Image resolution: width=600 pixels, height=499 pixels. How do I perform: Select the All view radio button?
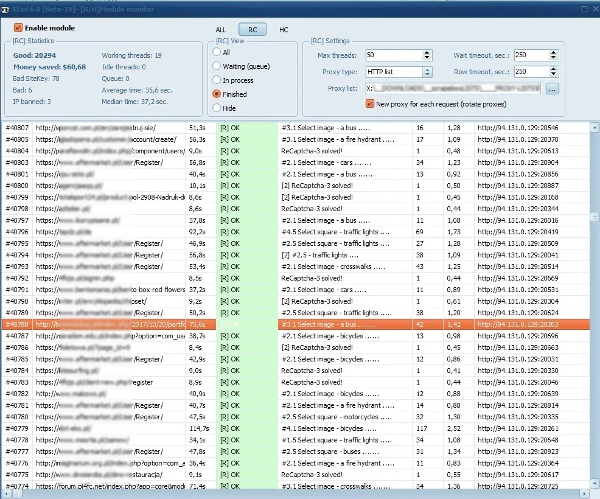pos(217,52)
